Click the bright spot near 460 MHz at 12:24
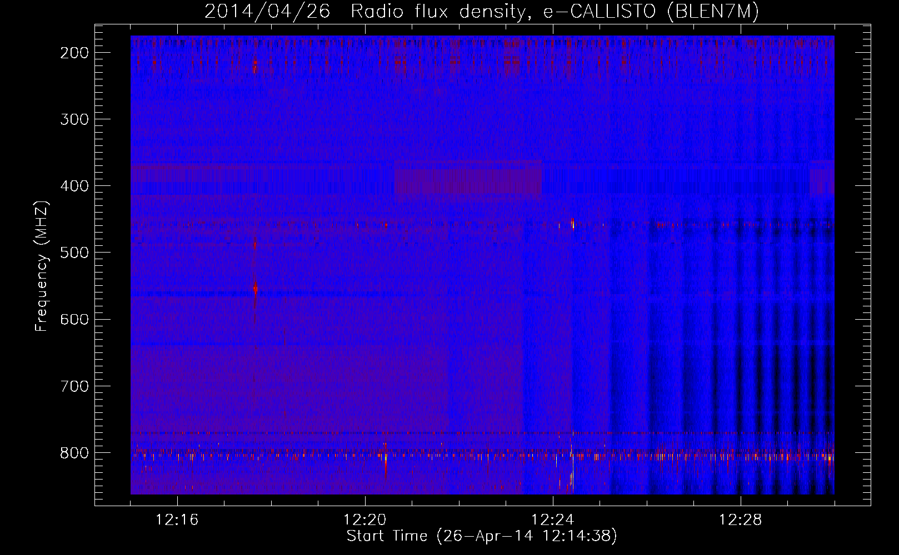Image resolution: width=899 pixels, height=555 pixels. coord(572,224)
